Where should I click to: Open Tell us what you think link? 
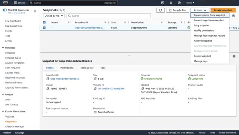click(x=16, y=13)
